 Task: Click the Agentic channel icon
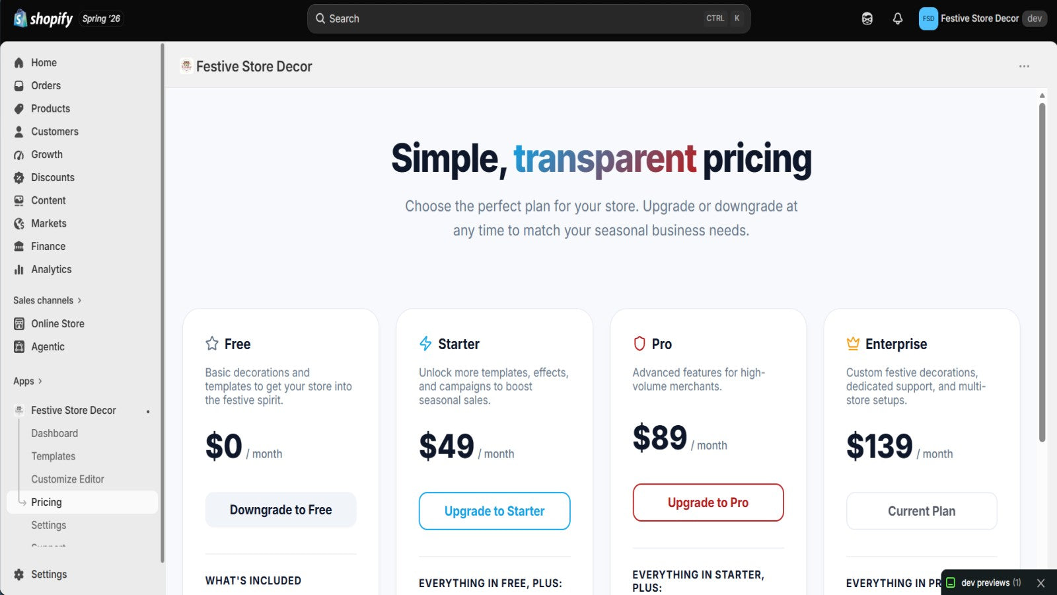click(x=19, y=346)
